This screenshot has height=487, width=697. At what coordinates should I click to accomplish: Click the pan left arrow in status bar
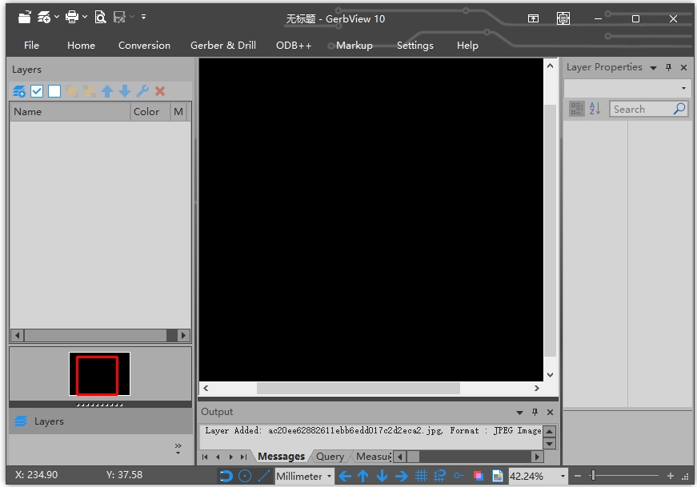coord(345,476)
